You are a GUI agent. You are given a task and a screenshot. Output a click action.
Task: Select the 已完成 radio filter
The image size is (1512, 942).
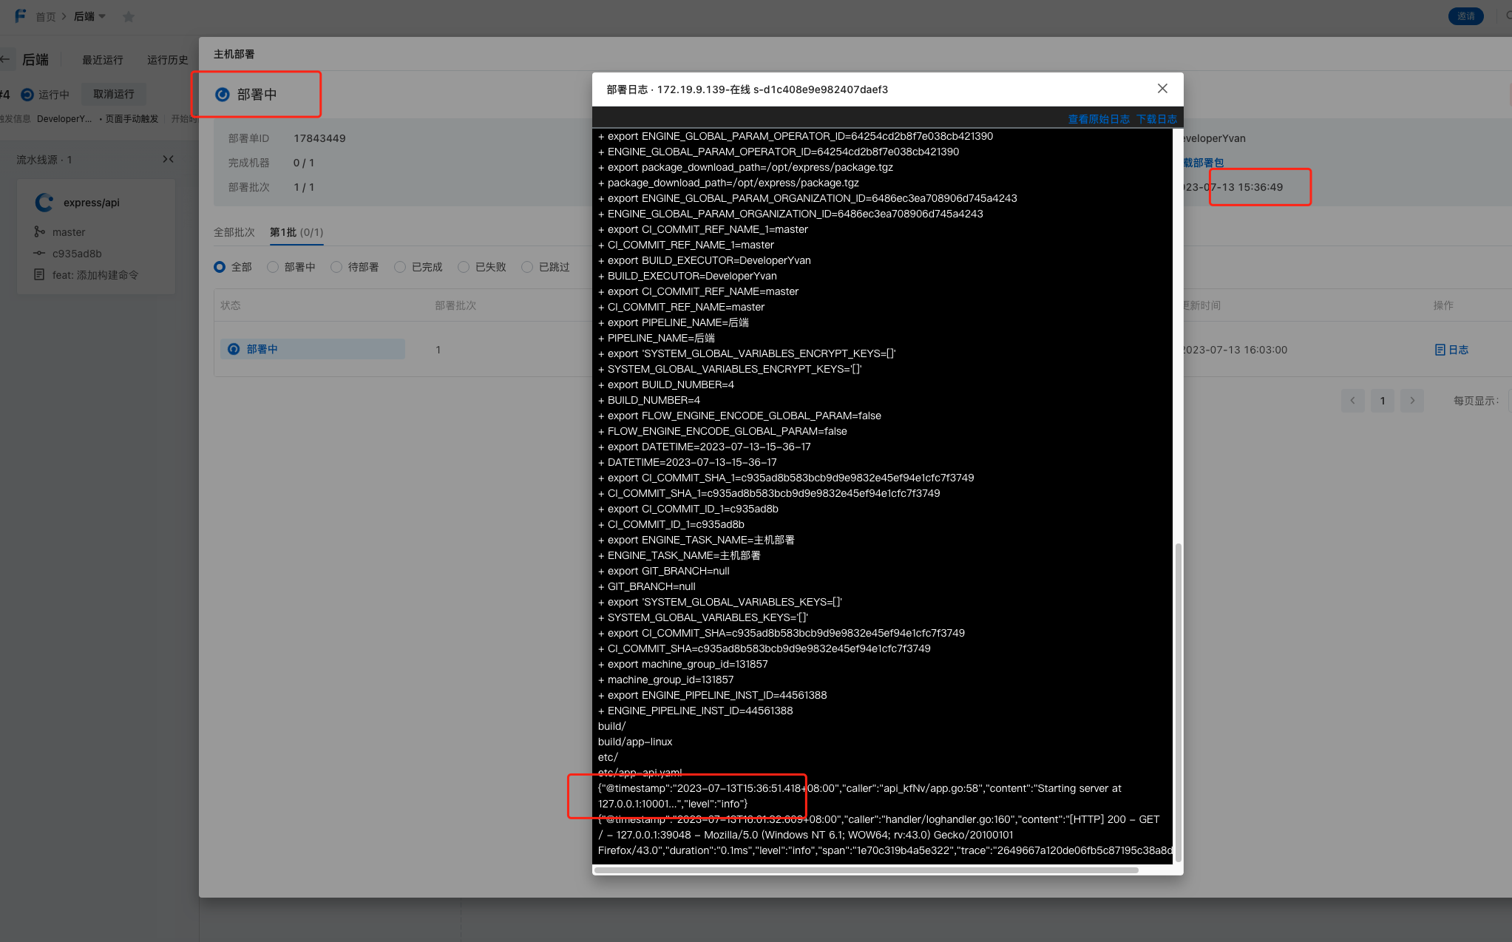(400, 267)
